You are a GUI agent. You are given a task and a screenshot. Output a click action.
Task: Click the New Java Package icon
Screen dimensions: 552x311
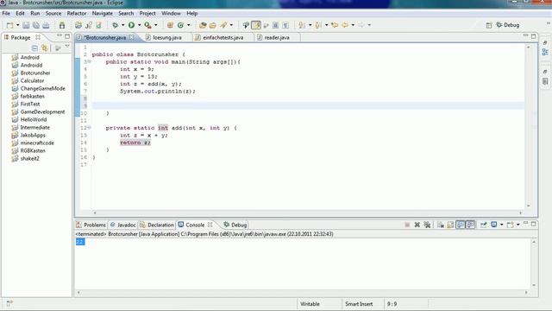(170, 25)
